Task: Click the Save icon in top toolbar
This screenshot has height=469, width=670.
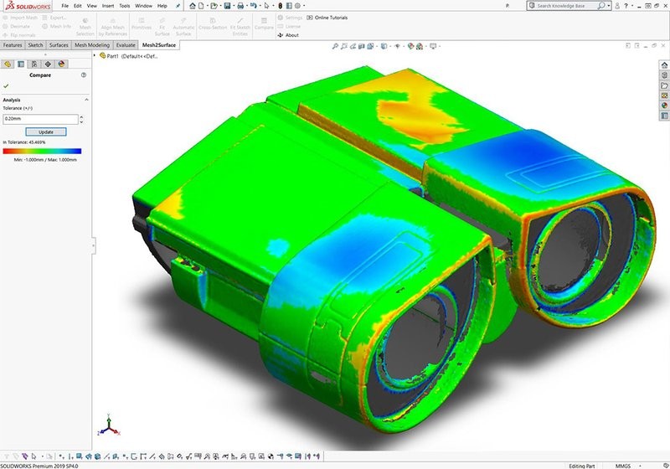Action: coord(228,6)
